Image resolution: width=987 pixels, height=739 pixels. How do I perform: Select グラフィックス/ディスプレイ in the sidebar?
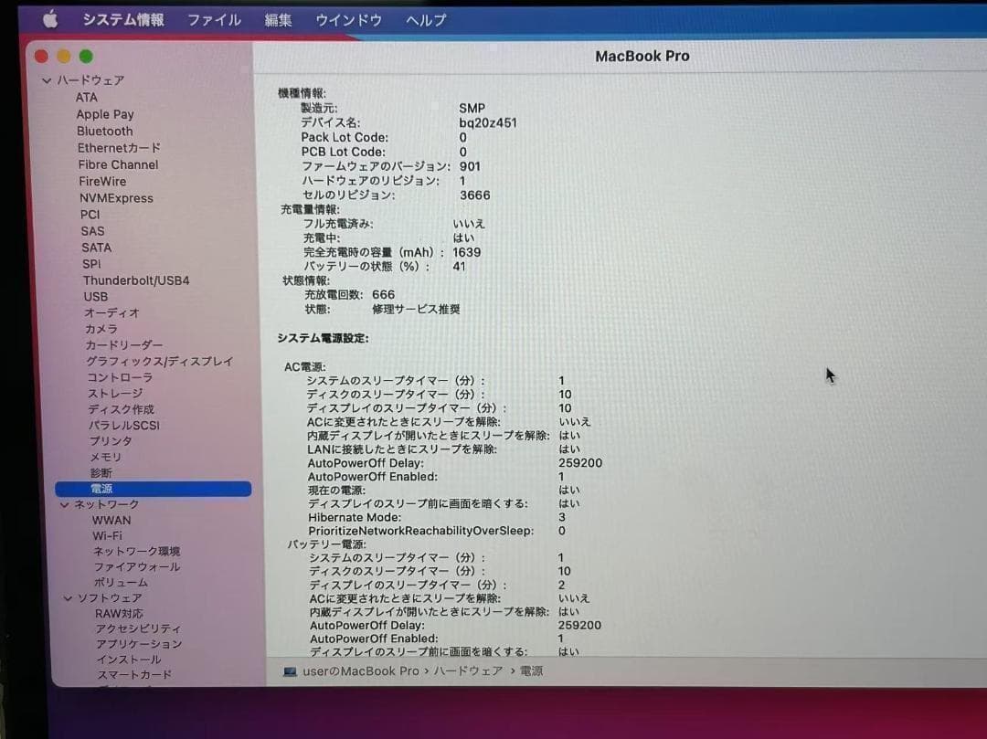160,361
